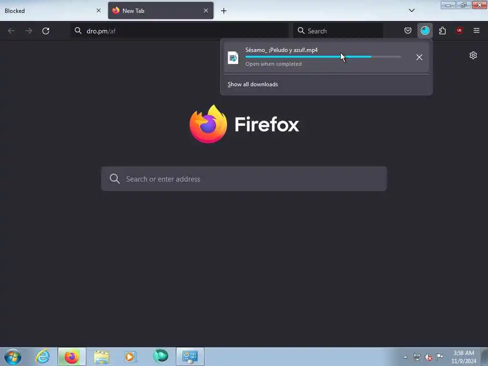Image resolution: width=488 pixels, height=366 pixels.
Task: Show hidden system tray icons
Action: (x=405, y=357)
